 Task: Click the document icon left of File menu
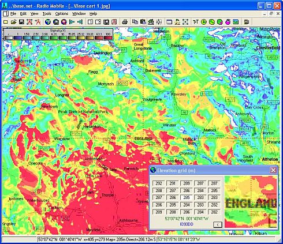click(x=6, y=14)
